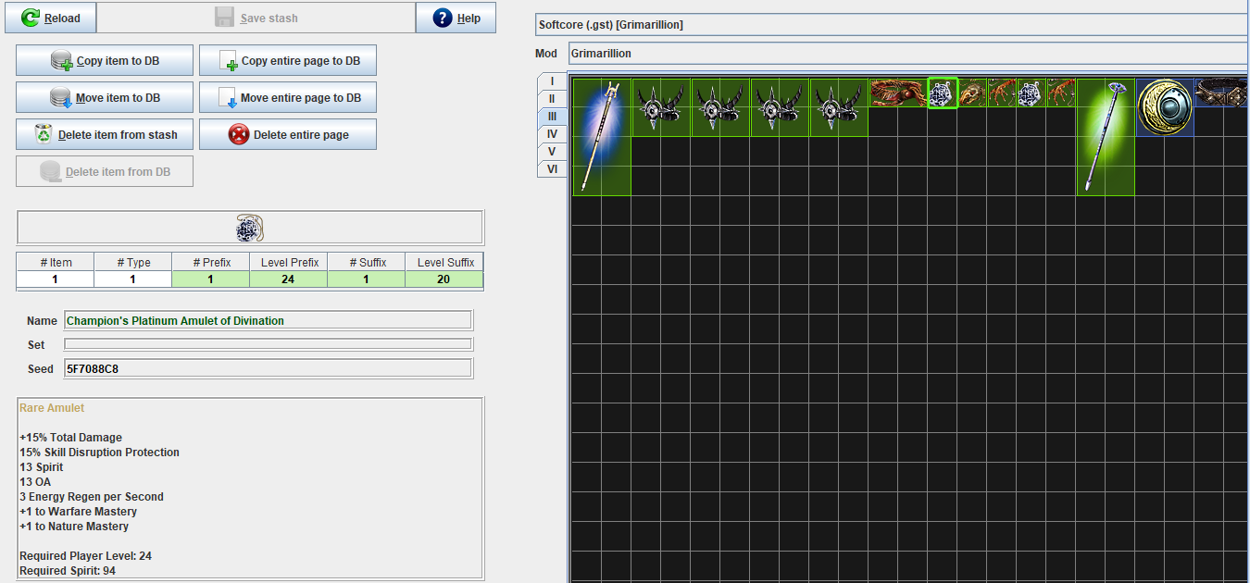Select the blue-glowing staff in the stash
Screen dimensions: 1250x583
(602, 137)
